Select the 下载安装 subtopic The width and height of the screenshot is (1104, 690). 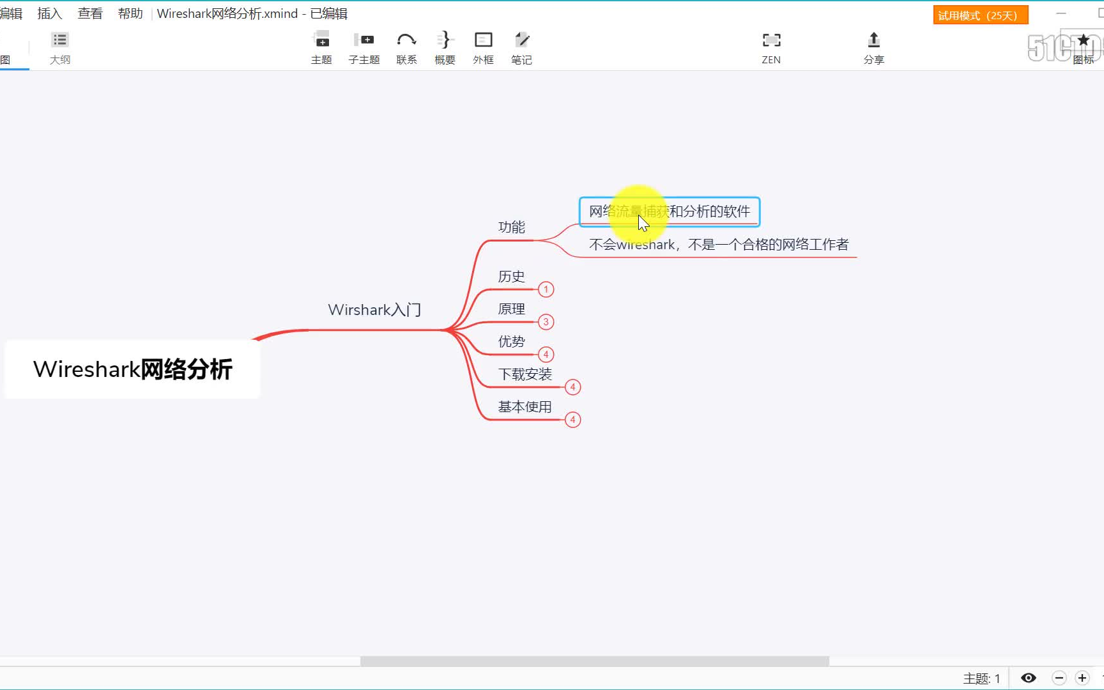[x=525, y=374]
